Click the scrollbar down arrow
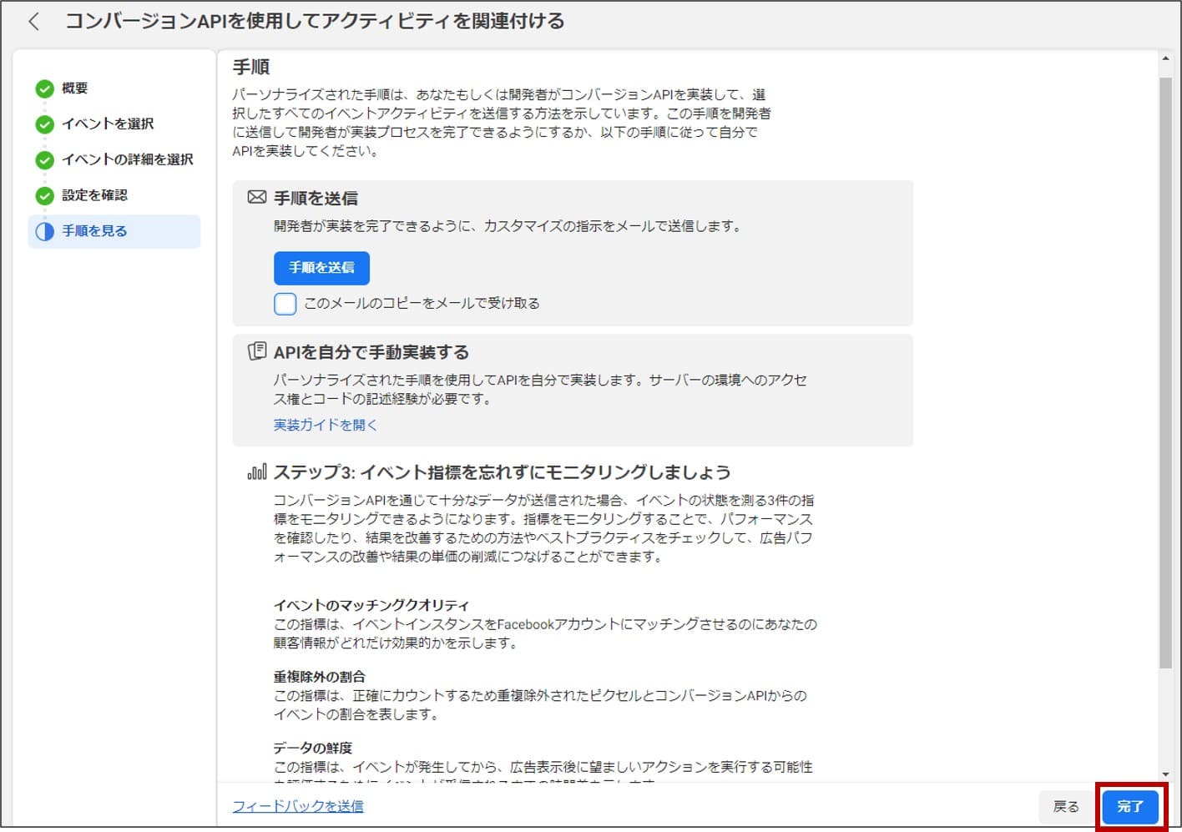Image resolution: width=1182 pixels, height=832 pixels. tap(1165, 774)
